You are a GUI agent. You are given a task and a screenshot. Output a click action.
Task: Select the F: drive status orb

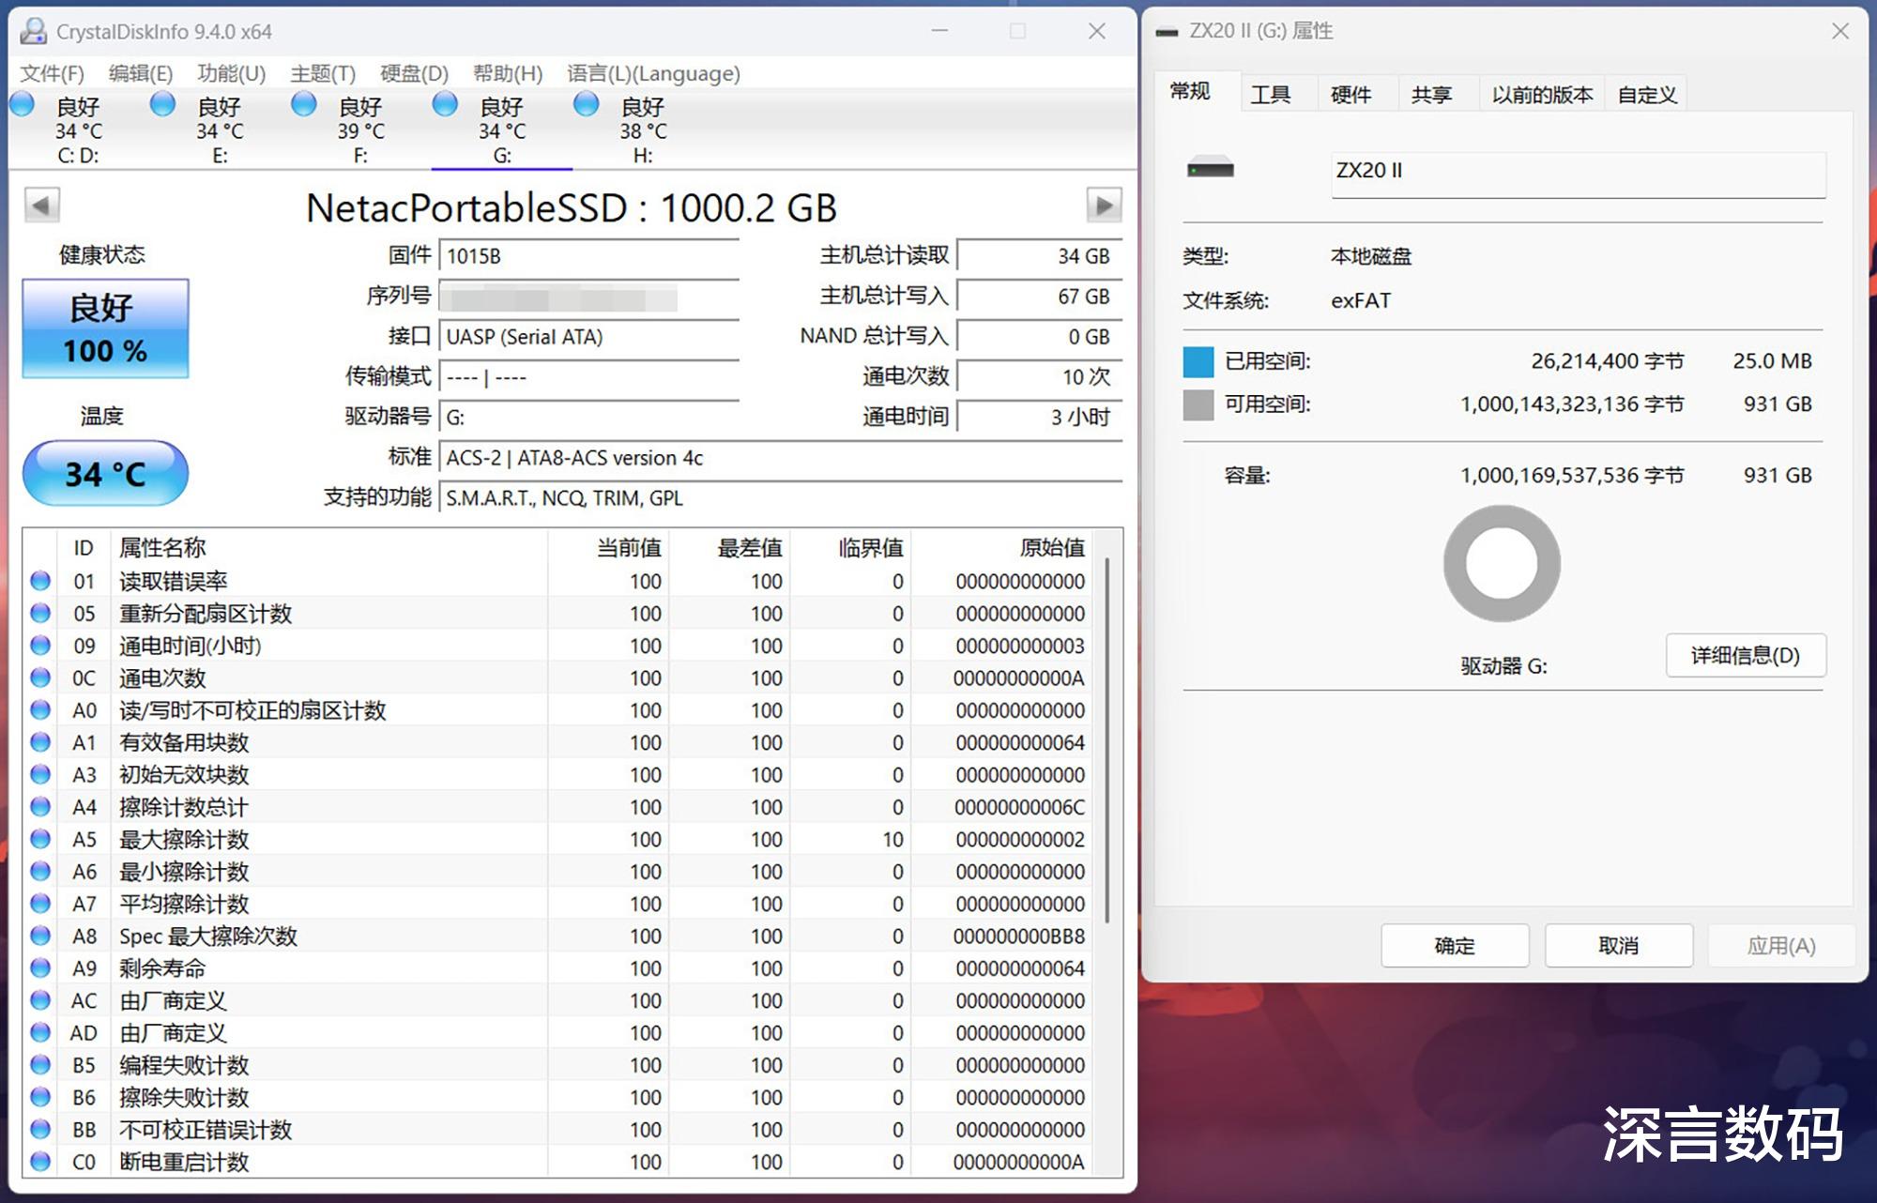coord(304,104)
